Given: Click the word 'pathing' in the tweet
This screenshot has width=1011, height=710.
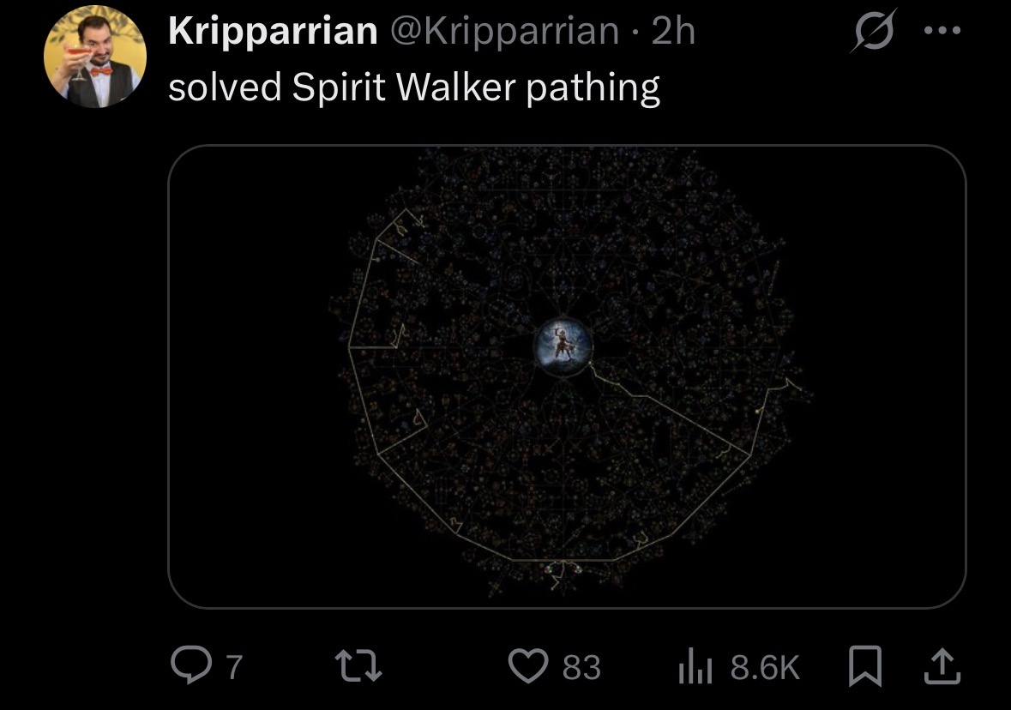Looking at the screenshot, I should [x=593, y=87].
